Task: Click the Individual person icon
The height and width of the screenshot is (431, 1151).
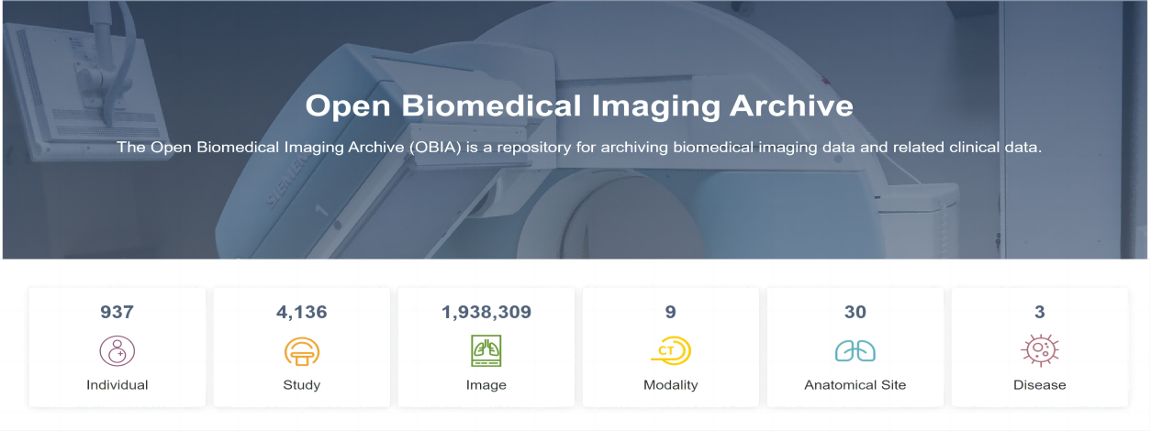Action: (117, 350)
